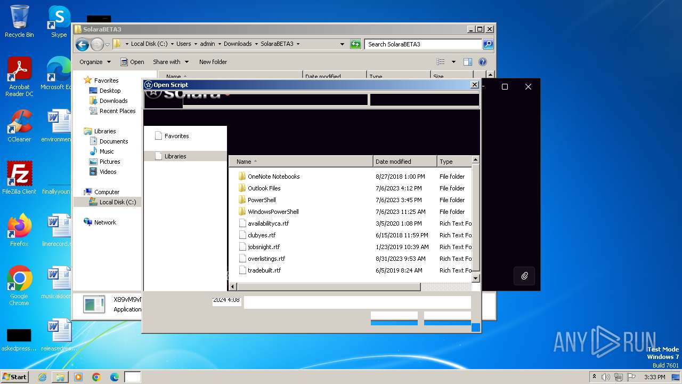Open Edge from the taskbar
Screen dimensions: 682x384
tap(115, 377)
